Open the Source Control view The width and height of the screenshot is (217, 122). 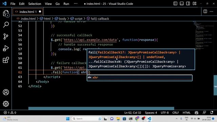pyautogui.click(x=6, y=36)
